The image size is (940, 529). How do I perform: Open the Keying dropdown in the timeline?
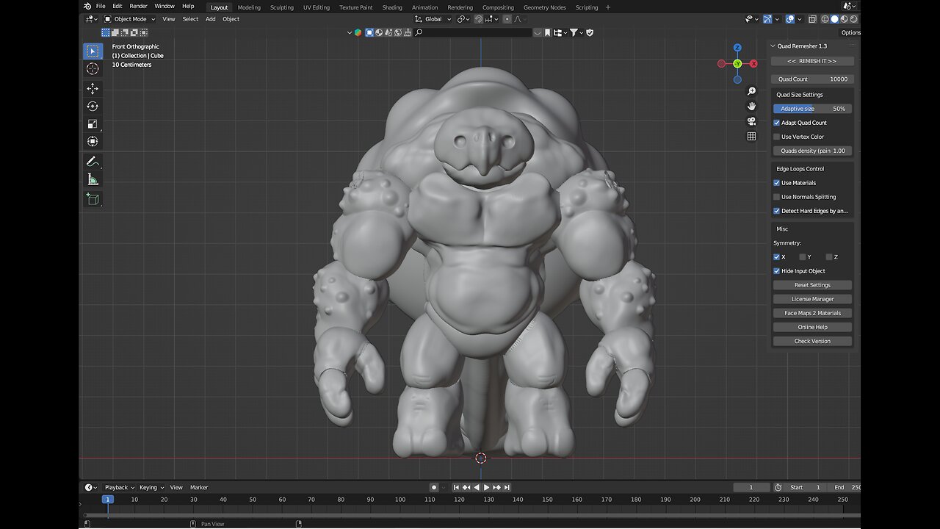pos(152,487)
